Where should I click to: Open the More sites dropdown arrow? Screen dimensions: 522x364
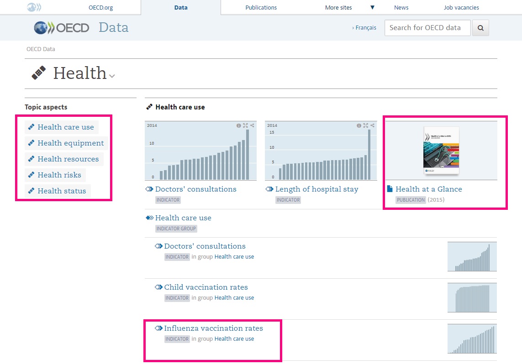373,7
